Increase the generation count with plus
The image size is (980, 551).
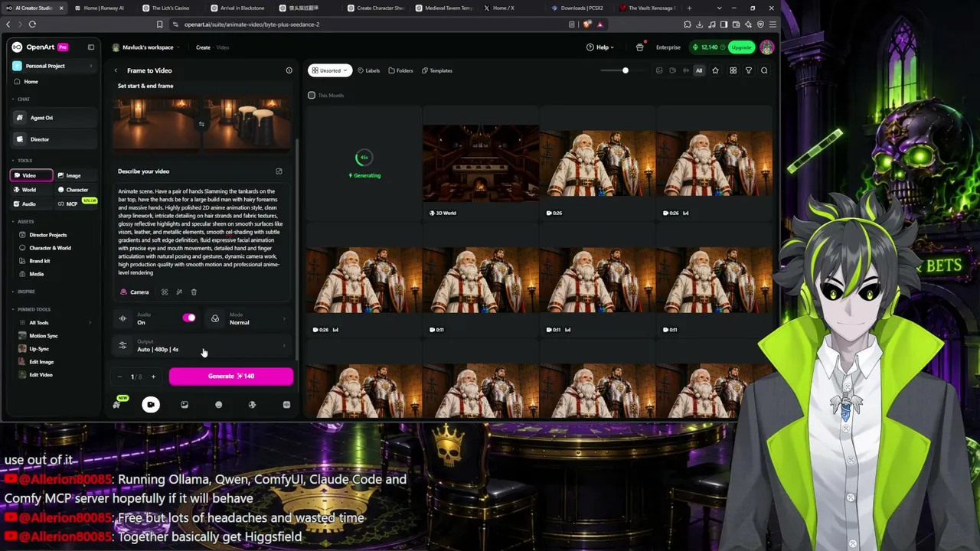tap(153, 377)
